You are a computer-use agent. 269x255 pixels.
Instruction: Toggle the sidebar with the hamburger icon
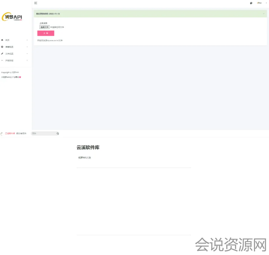coord(36,3)
